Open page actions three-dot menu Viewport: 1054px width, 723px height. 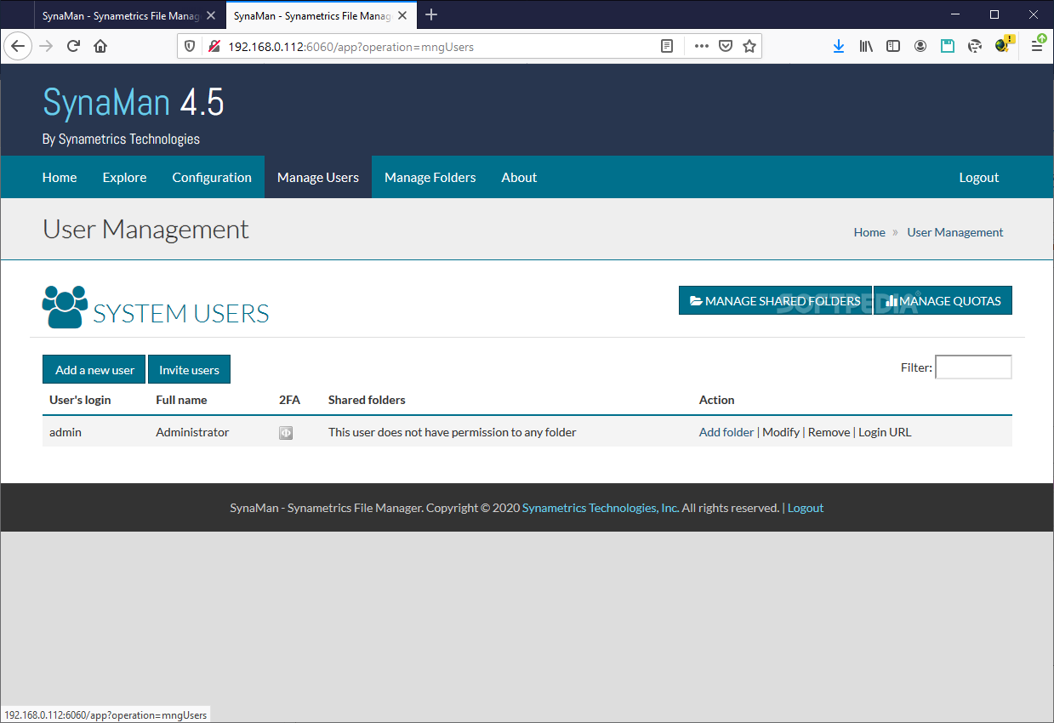[x=701, y=46]
